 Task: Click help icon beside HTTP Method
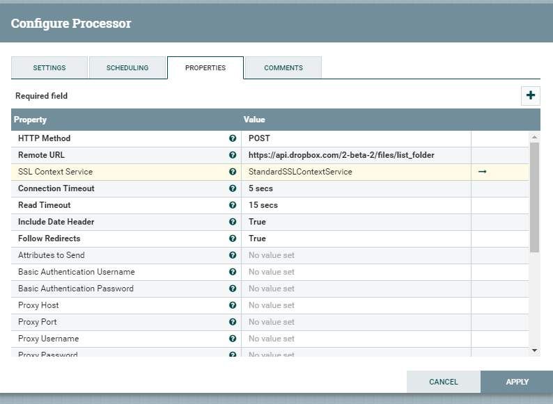tap(233, 138)
